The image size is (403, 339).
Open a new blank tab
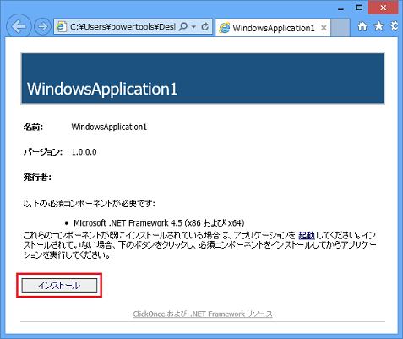click(340, 28)
